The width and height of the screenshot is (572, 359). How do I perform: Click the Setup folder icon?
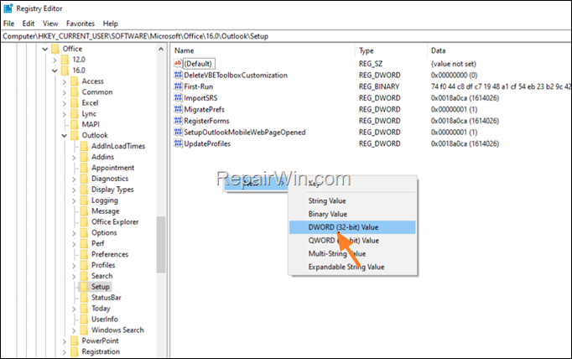coord(84,287)
